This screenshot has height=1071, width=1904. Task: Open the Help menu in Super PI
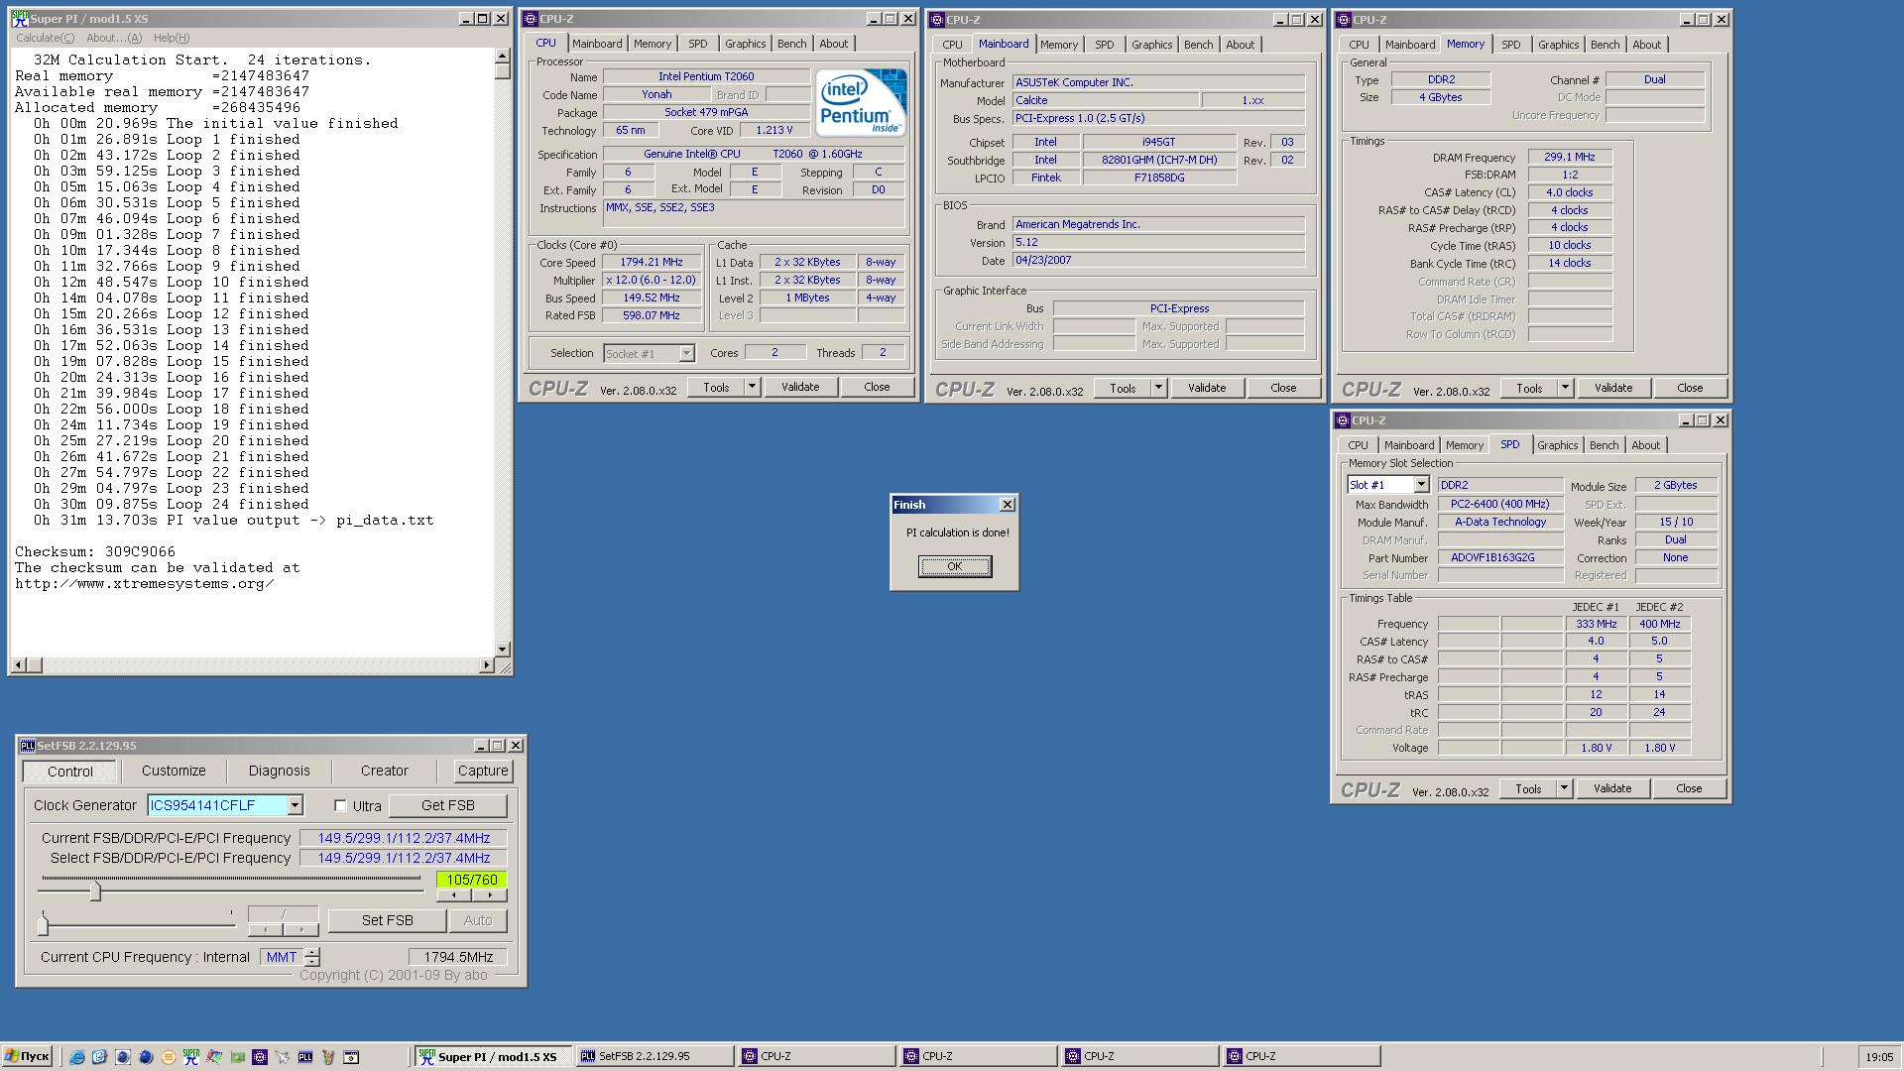click(172, 38)
